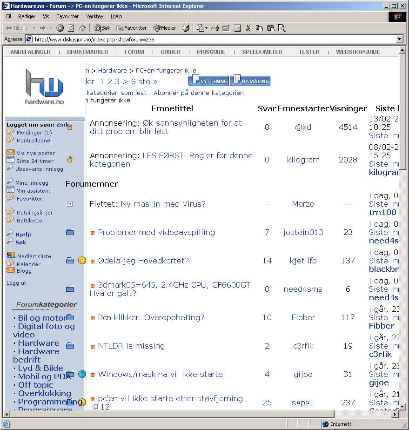Open the Medier media toolbar button
Image resolution: width=409 pixels, height=430 pixels.
pos(164,28)
